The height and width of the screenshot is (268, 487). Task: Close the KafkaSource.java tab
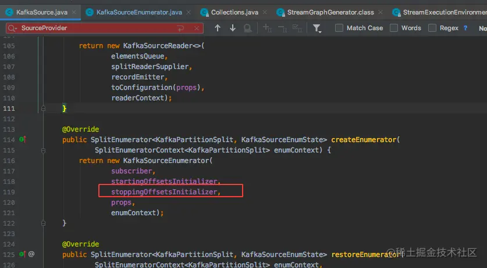pyautogui.click(x=74, y=12)
